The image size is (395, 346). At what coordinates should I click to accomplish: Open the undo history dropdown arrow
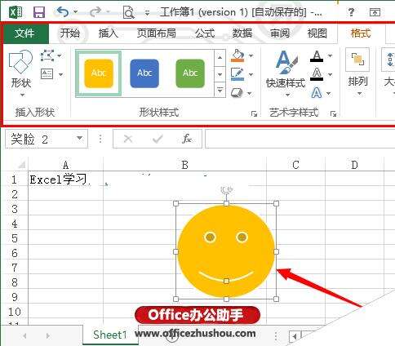click(x=76, y=12)
